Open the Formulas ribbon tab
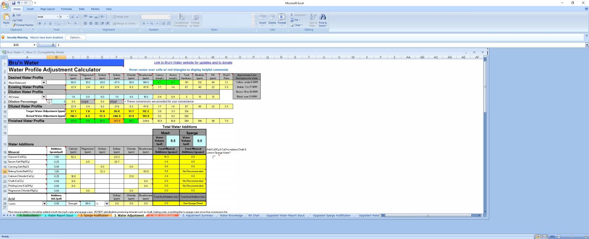The width and height of the screenshot is (589, 239). click(x=67, y=9)
